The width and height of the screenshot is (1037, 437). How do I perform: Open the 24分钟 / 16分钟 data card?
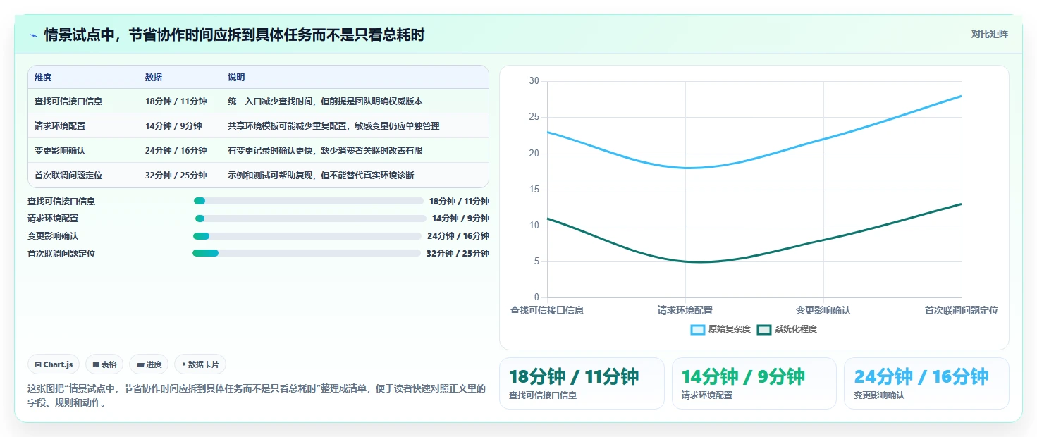[926, 383]
